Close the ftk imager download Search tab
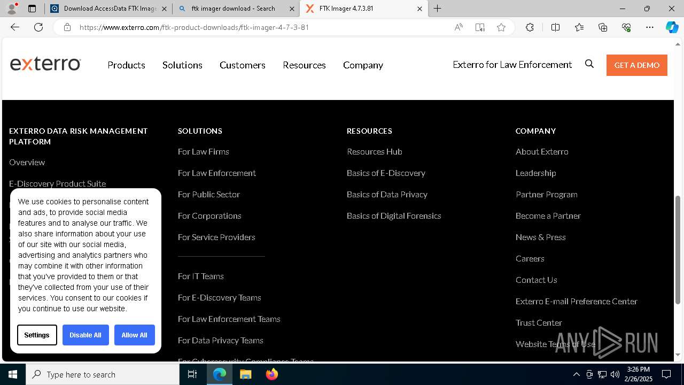The image size is (684, 385). (292, 9)
